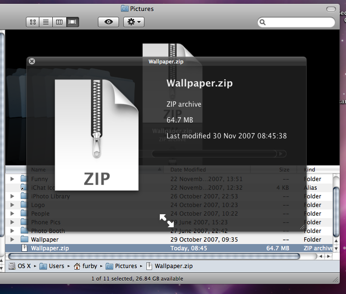
Task: Expand the iPhoto Library folder
Action: click(x=12, y=196)
